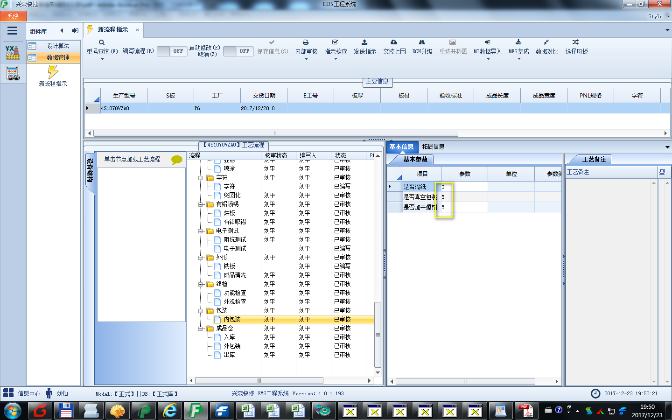
Task: Click the user 刘灿 person icon
Action: tap(49, 393)
